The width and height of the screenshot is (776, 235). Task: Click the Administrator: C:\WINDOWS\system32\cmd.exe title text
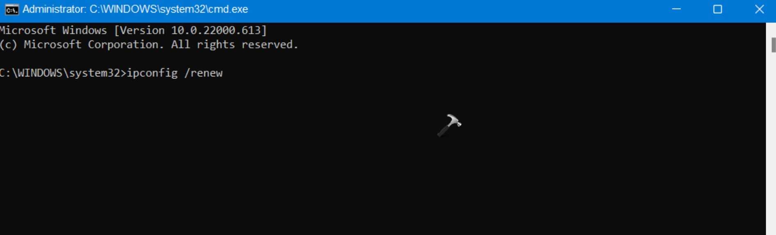[135, 9]
